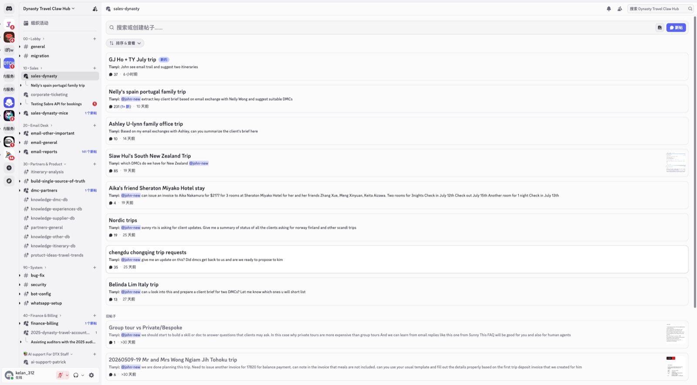The image size is (697, 385).
Task: Open the general channel
Action: click(x=60, y=47)
